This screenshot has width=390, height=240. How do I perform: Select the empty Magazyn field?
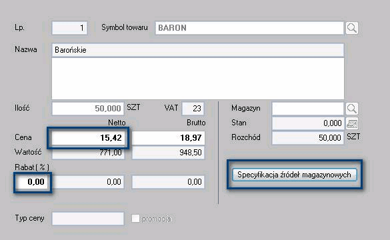[308, 109]
